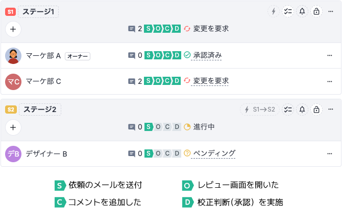Viewport: 342px width, 219px height.
Task: Open the 変更を要求 status for マーケ部 C
Action: pos(210,81)
